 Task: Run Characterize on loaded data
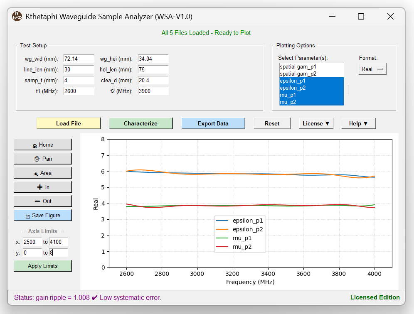(x=141, y=123)
